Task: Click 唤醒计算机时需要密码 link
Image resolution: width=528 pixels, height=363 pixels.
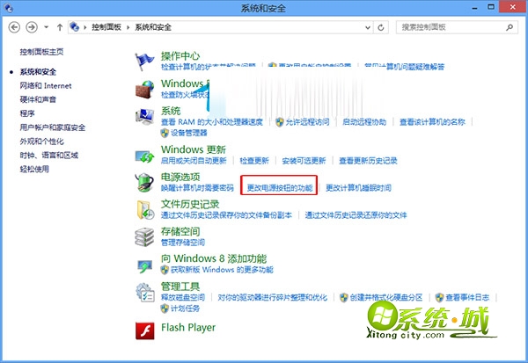Action: click(197, 188)
